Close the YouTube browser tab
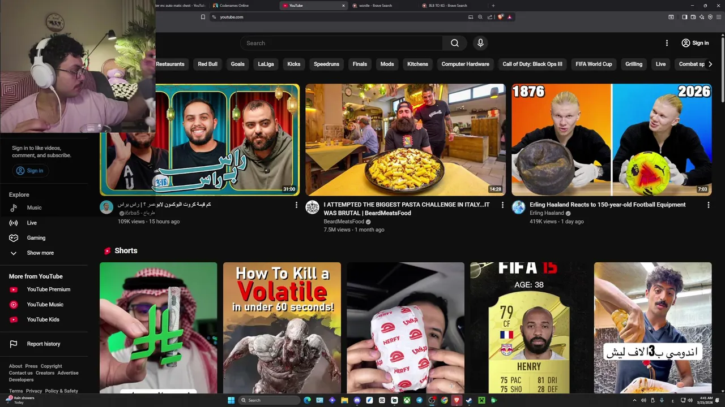The width and height of the screenshot is (725, 407). tap(343, 6)
